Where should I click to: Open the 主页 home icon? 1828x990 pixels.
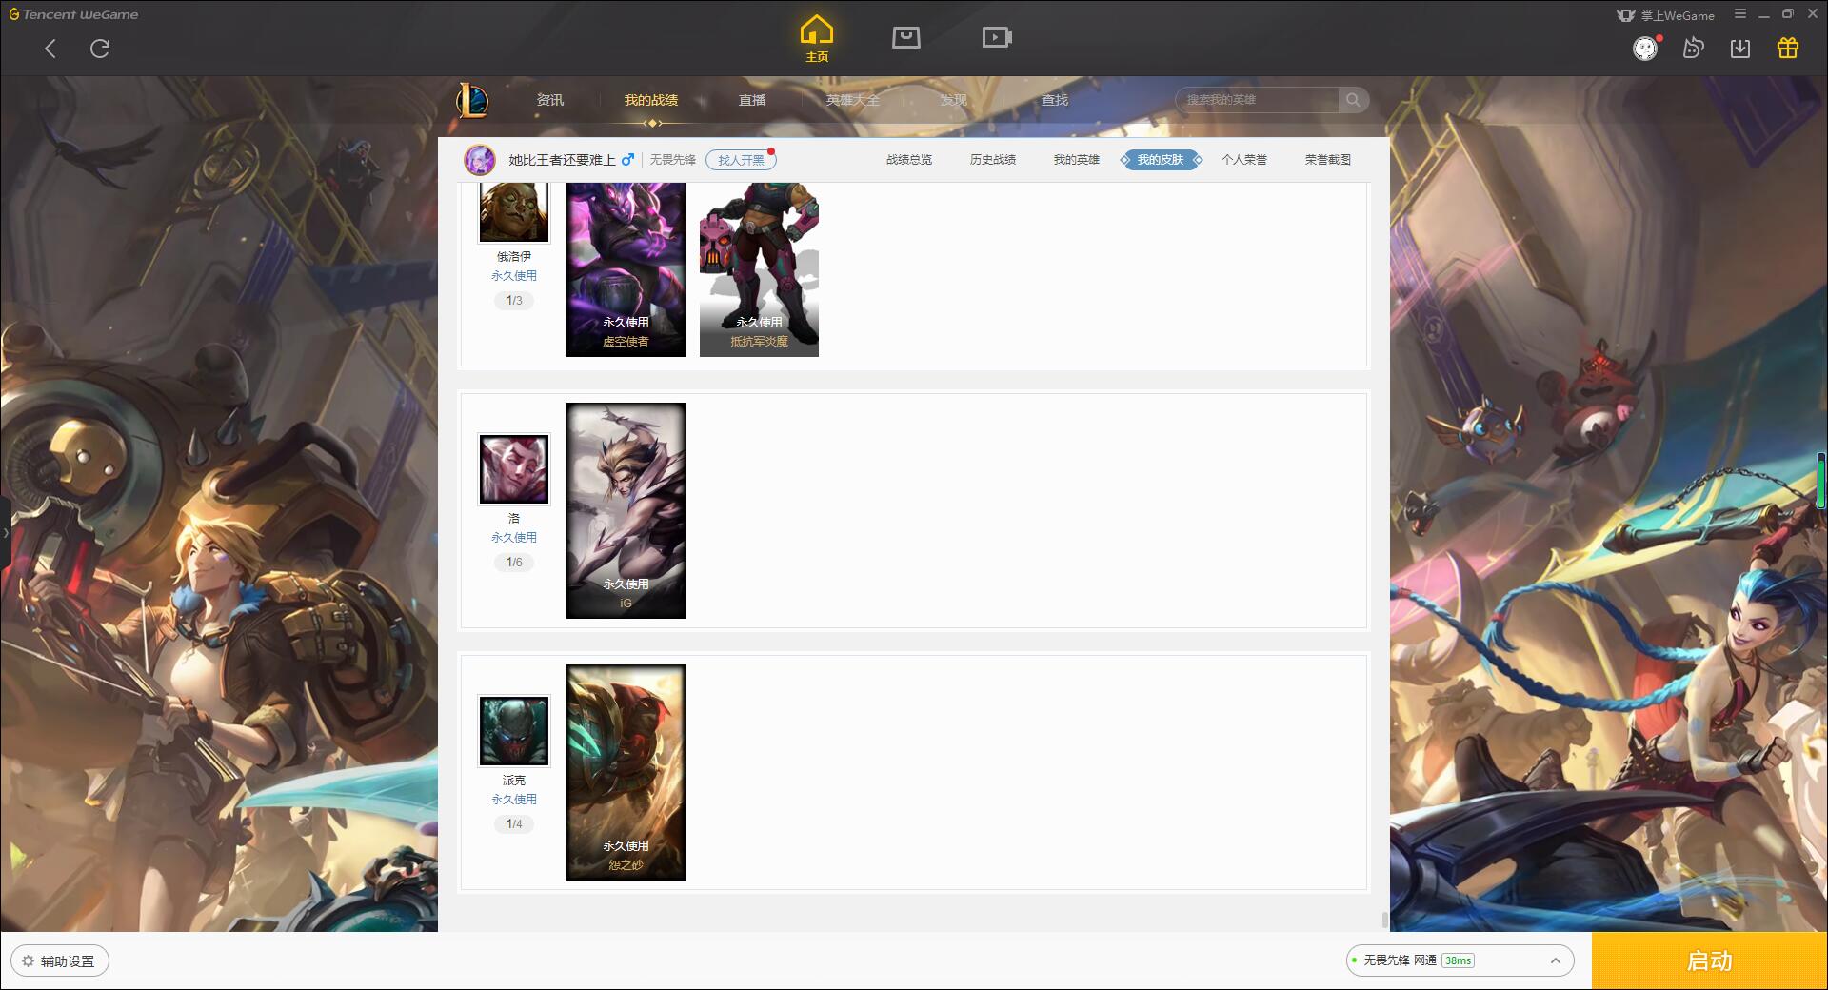817,39
